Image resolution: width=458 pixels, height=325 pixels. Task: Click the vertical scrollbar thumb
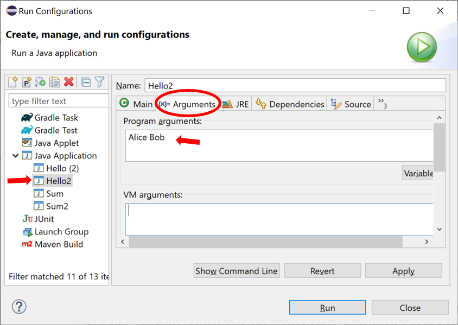coord(440,148)
